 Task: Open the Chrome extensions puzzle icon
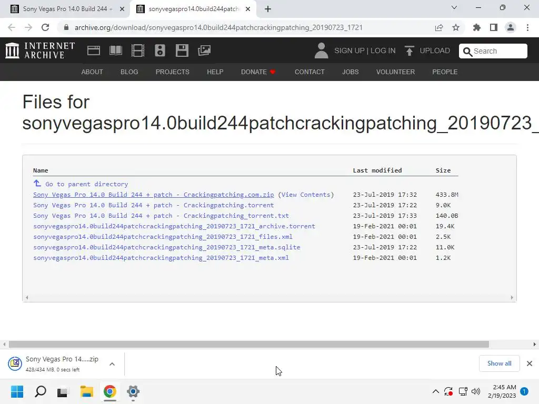(477, 27)
